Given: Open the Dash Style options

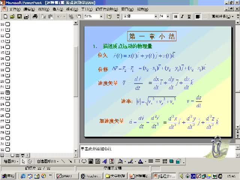Looking at the screenshot, I should point(157,161).
